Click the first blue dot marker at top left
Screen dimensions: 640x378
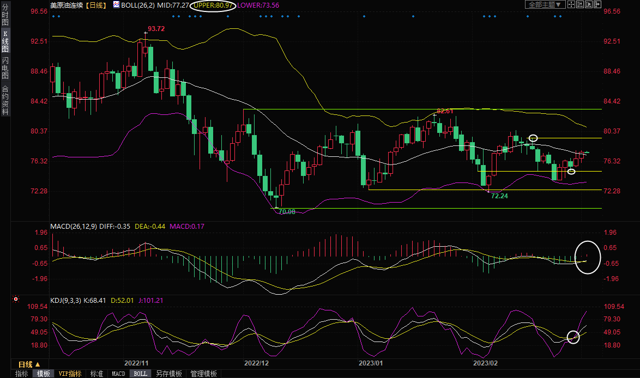tap(53, 16)
